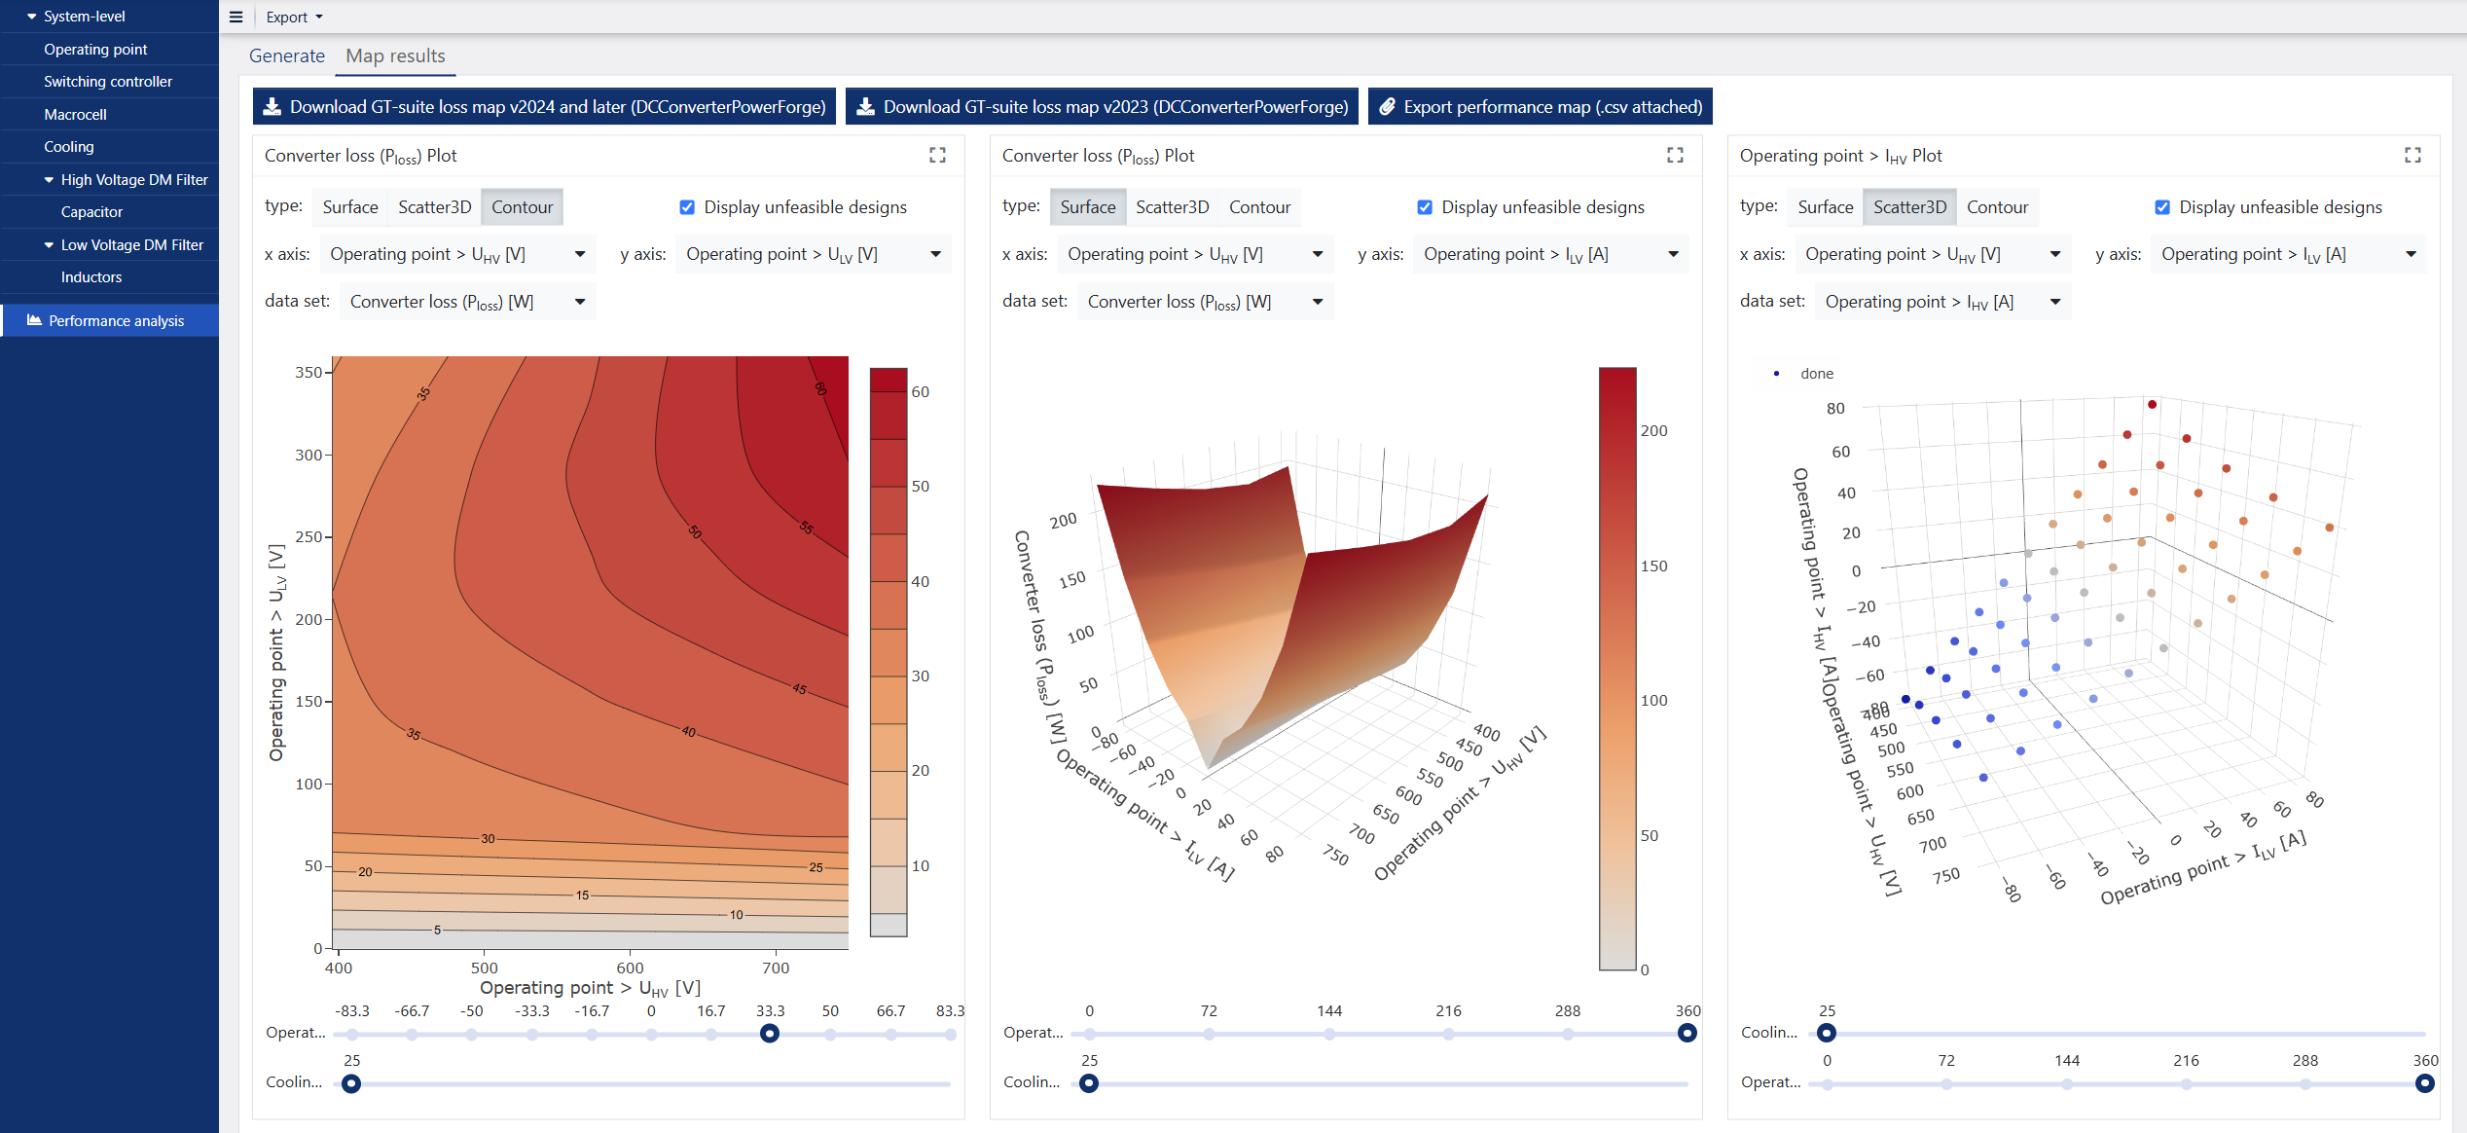Click the Export performance map attachment icon
Viewport: 2467px width, 1133px height.
(1388, 107)
